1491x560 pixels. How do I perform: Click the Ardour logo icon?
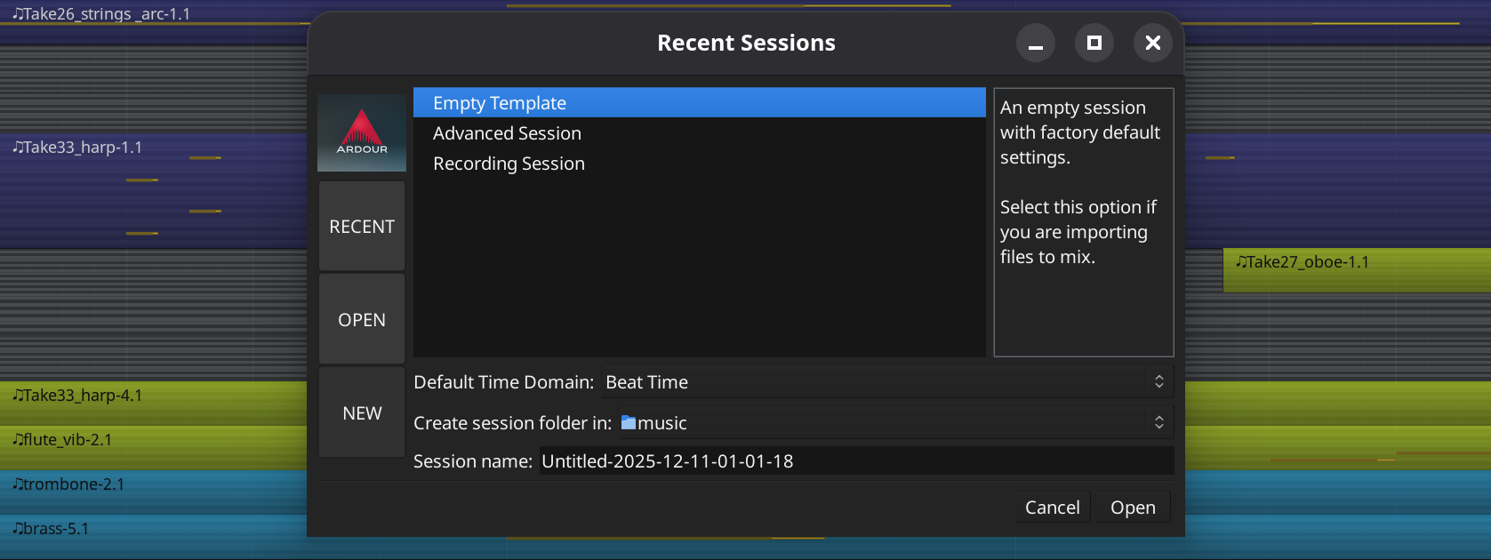(x=362, y=132)
